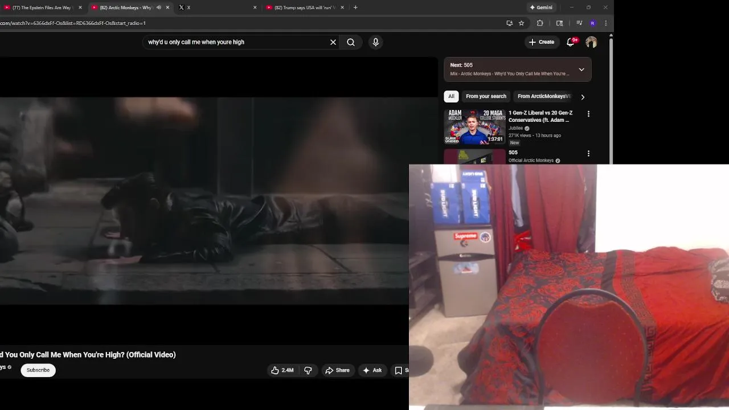Select the All filter chip
This screenshot has height=410, width=729.
tap(451, 96)
